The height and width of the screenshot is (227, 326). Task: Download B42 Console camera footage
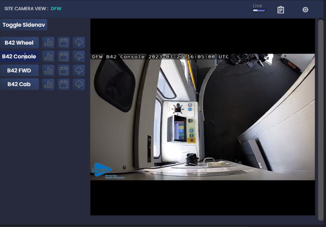coord(79,56)
